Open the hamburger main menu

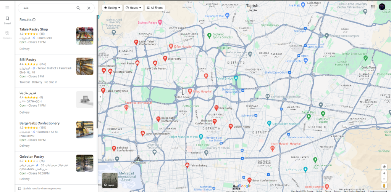coord(7,8)
